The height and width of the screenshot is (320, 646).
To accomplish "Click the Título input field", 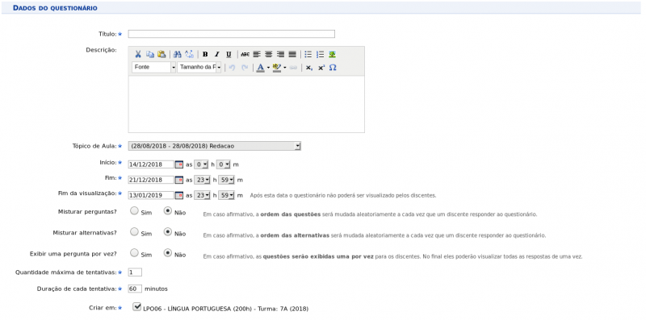I will pos(232,34).
